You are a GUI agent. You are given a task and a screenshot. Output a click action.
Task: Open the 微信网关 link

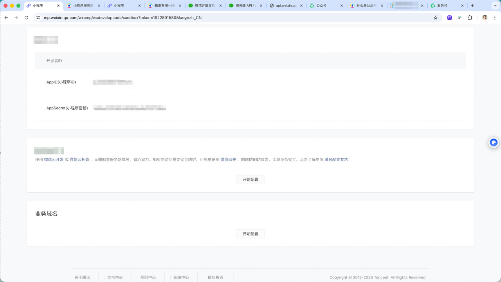click(x=228, y=159)
